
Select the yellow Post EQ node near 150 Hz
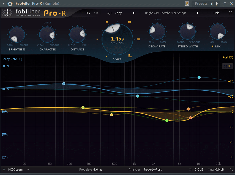click(83, 107)
